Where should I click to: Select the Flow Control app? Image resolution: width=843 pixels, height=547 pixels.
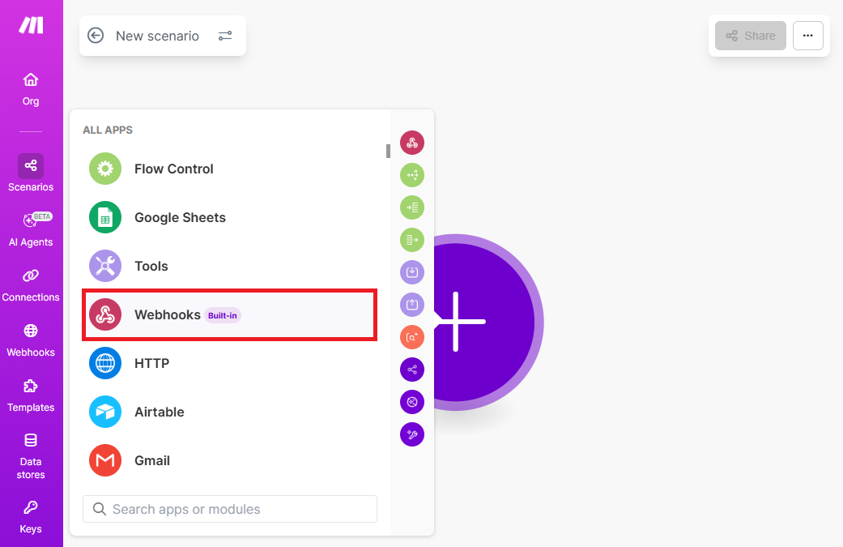173,169
